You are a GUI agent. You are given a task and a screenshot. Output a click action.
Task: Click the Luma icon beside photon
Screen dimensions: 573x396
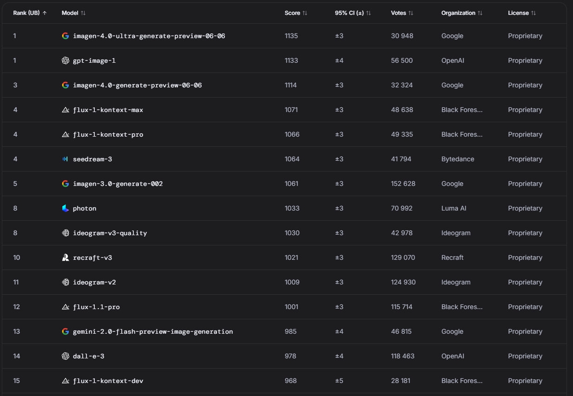65,208
